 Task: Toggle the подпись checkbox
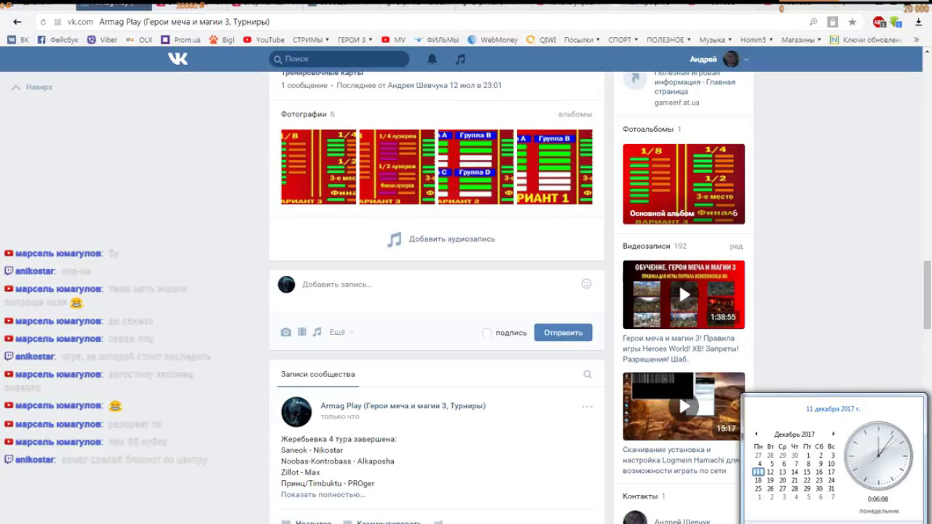point(487,333)
